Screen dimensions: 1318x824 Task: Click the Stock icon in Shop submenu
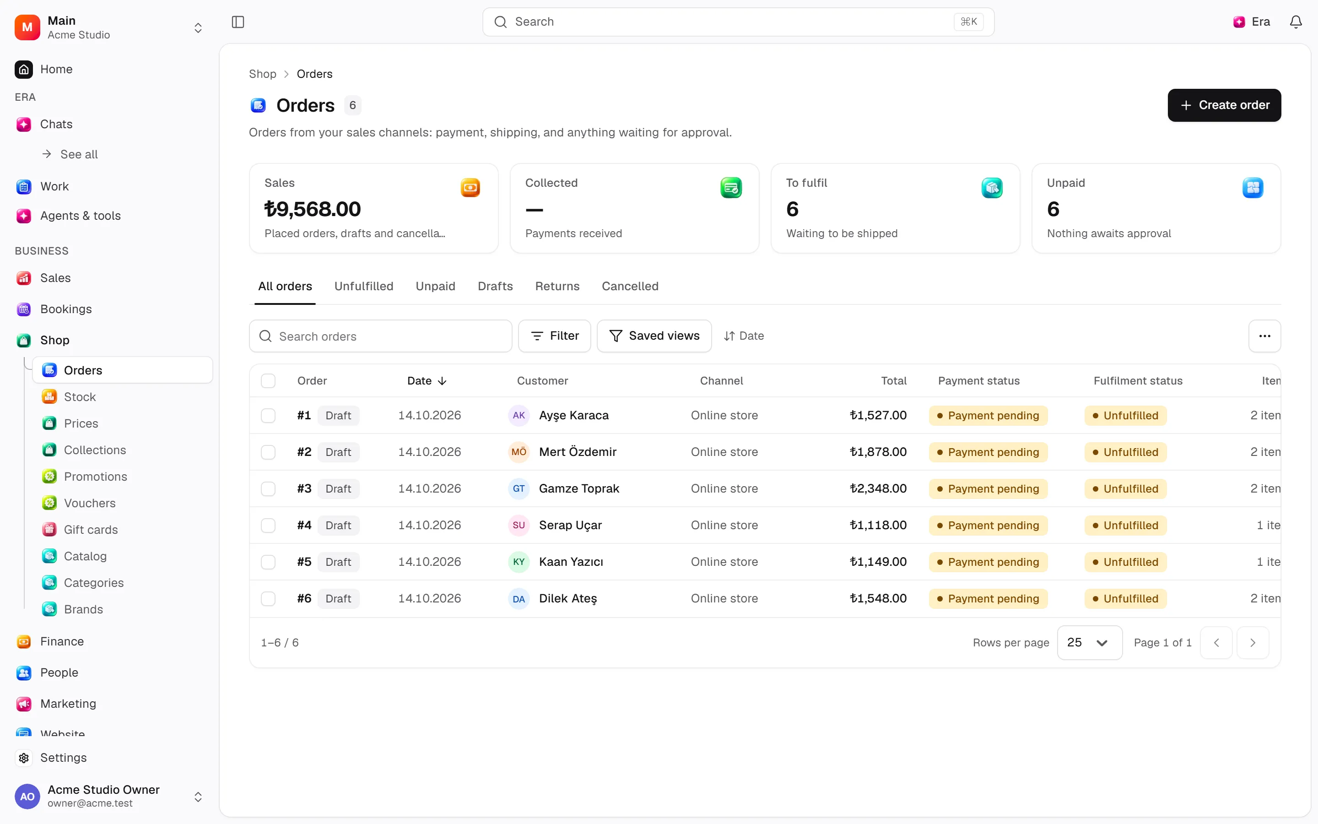49,397
